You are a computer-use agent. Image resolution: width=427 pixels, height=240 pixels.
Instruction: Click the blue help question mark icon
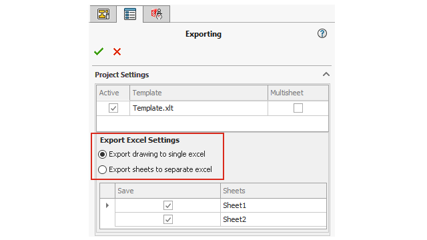pyautogui.click(x=322, y=33)
